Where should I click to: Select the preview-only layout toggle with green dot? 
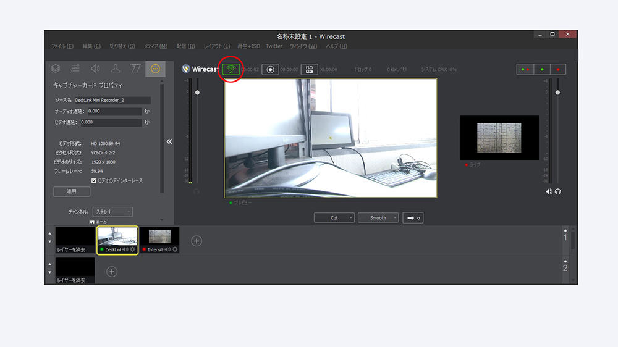tap(541, 69)
